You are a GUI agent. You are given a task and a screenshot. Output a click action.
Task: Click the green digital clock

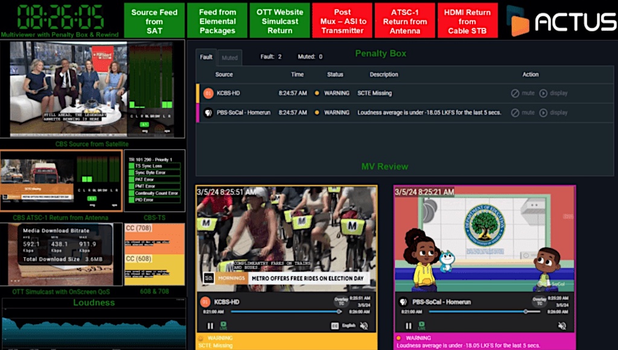60,17
